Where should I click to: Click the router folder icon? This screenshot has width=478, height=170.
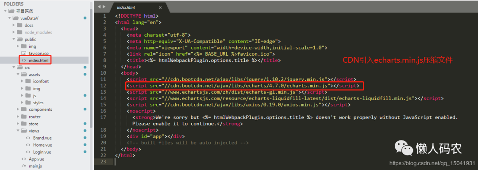click(x=24, y=117)
